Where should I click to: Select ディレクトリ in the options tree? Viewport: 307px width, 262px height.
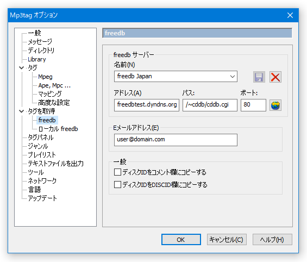point(41,51)
